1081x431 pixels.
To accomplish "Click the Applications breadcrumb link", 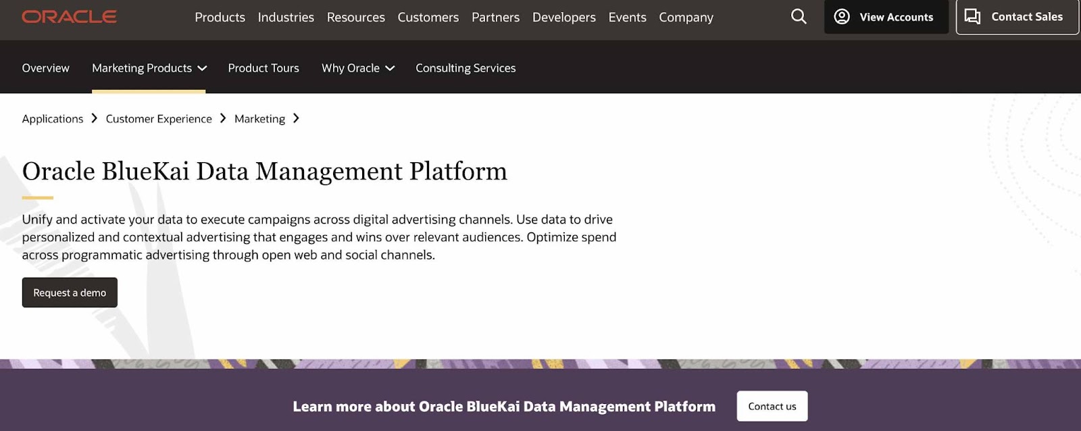I will pyautogui.click(x=53, y=119).
